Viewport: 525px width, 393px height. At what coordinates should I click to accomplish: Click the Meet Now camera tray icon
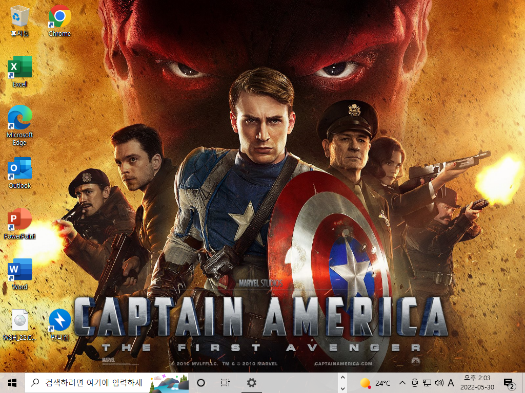click(x=415, y=383)
